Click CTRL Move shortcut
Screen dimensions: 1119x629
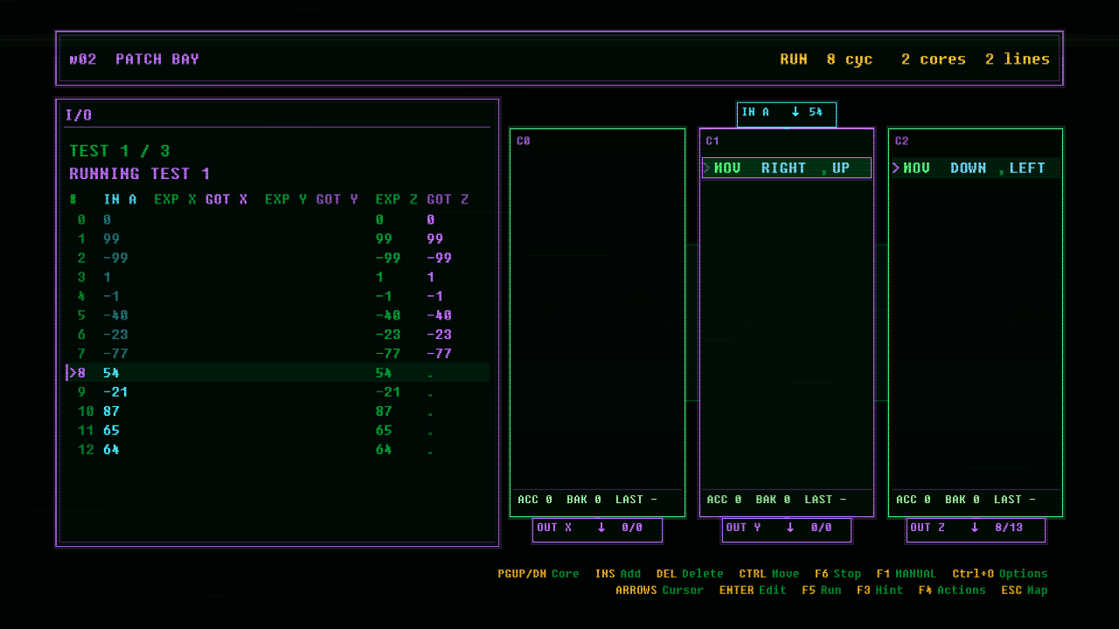pyautogui.click(x=769, y=574)
